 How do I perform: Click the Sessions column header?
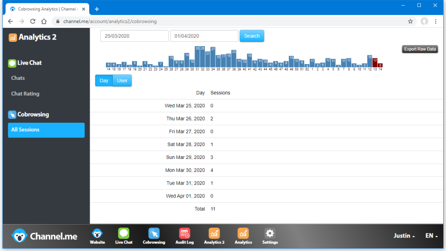point(220,93)
